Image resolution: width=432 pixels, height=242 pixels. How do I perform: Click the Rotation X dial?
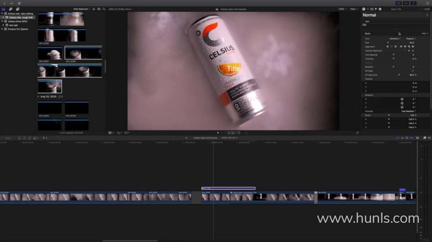pos(402,99)
